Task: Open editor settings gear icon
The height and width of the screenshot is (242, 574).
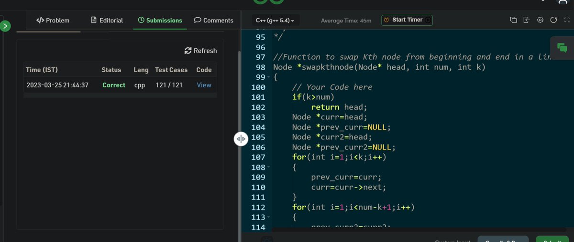Action: [540, 20]
